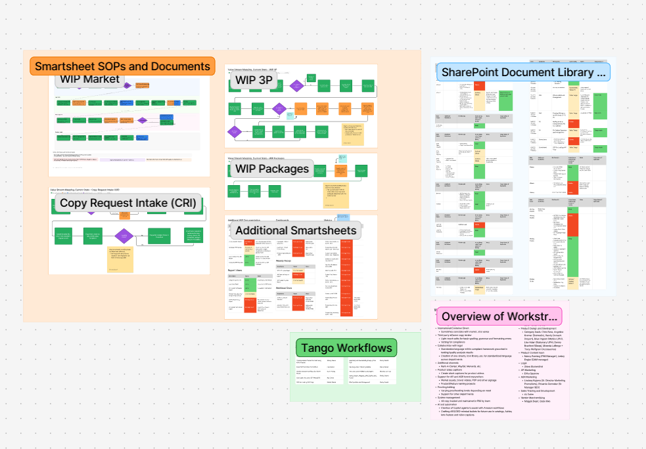
Task: Select the 'WIP 3P' section label
Action: tap(254, 80)
